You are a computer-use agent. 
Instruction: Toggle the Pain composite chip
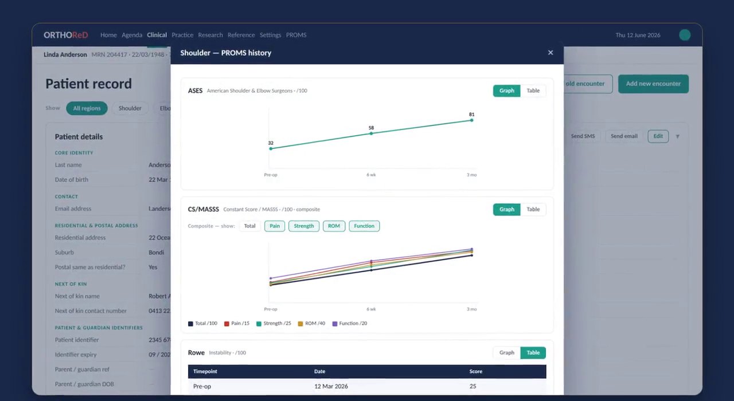[275, 226]
